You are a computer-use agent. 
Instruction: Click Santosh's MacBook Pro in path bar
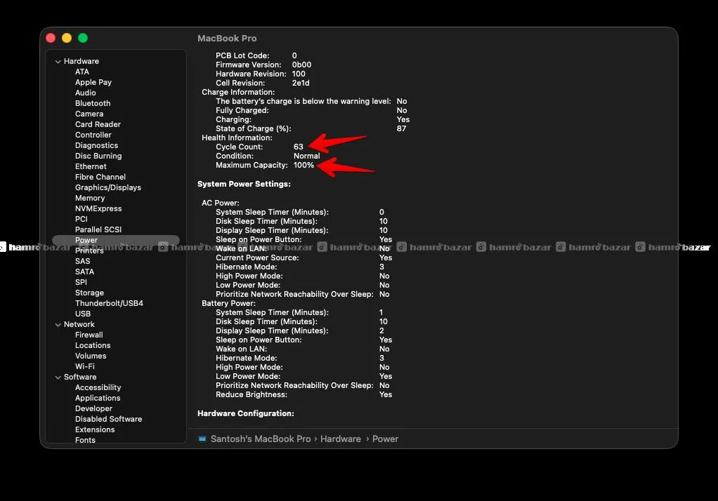tap(261, 439)
